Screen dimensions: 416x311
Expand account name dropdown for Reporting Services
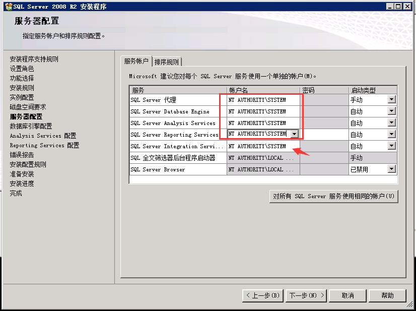pyautogui.click(x=294, y=134)
